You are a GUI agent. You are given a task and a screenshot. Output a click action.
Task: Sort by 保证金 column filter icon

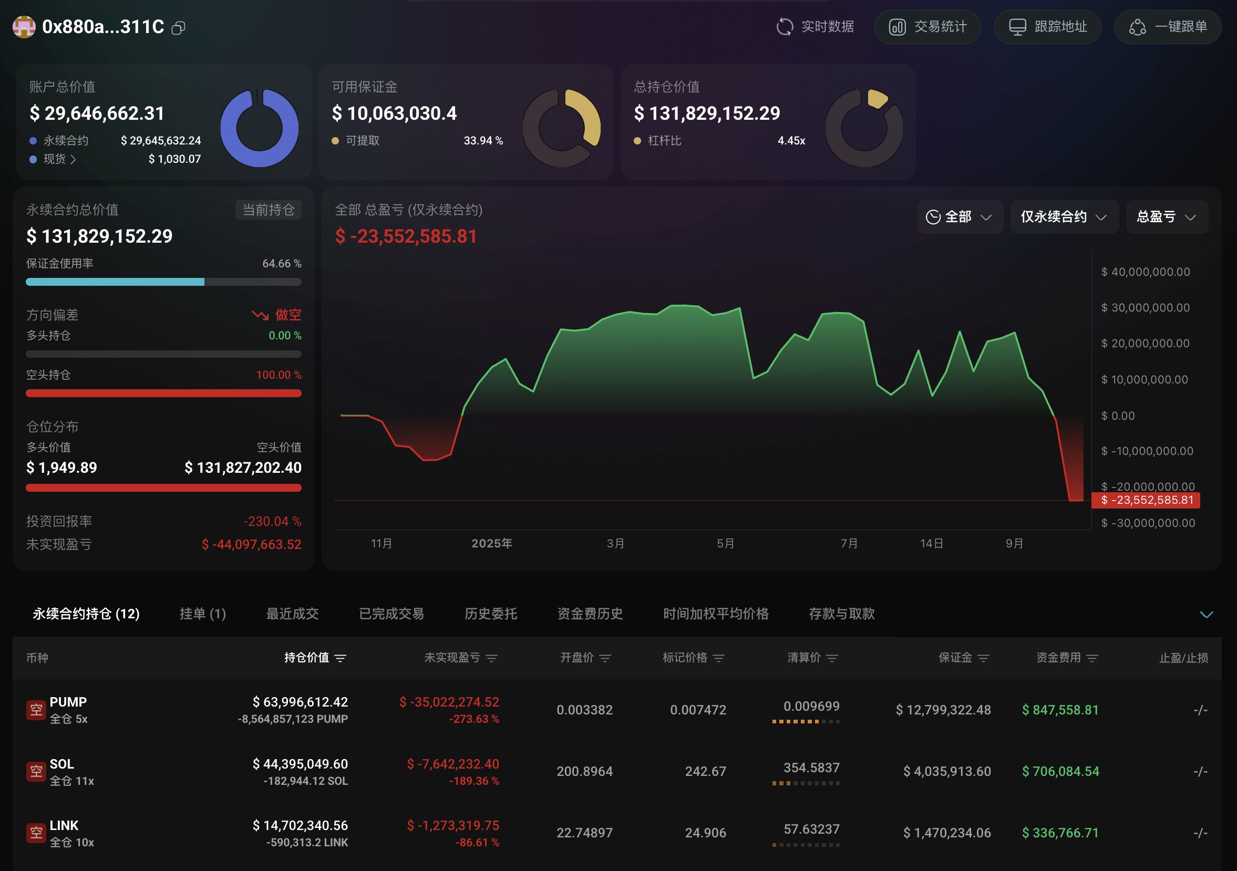[x=983, y=658]
